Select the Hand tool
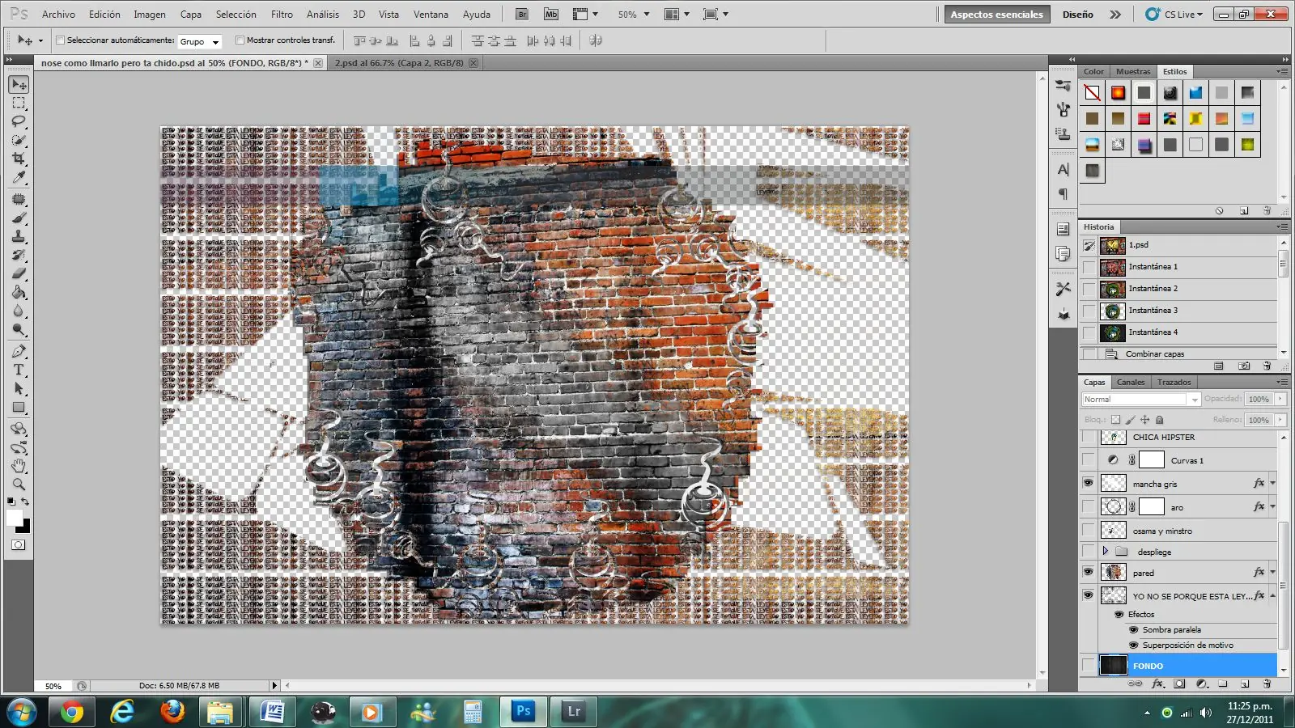The image size is (1295, 728). coord(19,466)
